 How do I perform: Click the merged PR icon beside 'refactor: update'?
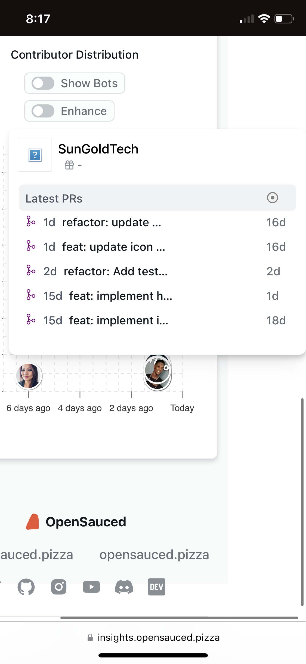(31, 221)
